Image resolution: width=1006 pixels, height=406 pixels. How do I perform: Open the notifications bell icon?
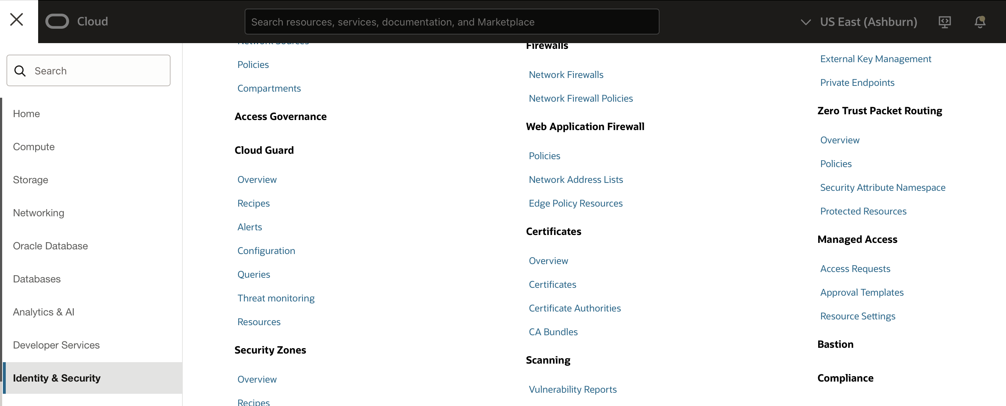coord(980,22)
